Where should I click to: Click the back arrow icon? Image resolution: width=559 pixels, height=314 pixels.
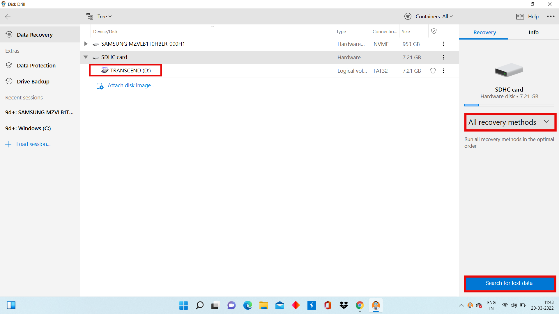coord(8,17)
